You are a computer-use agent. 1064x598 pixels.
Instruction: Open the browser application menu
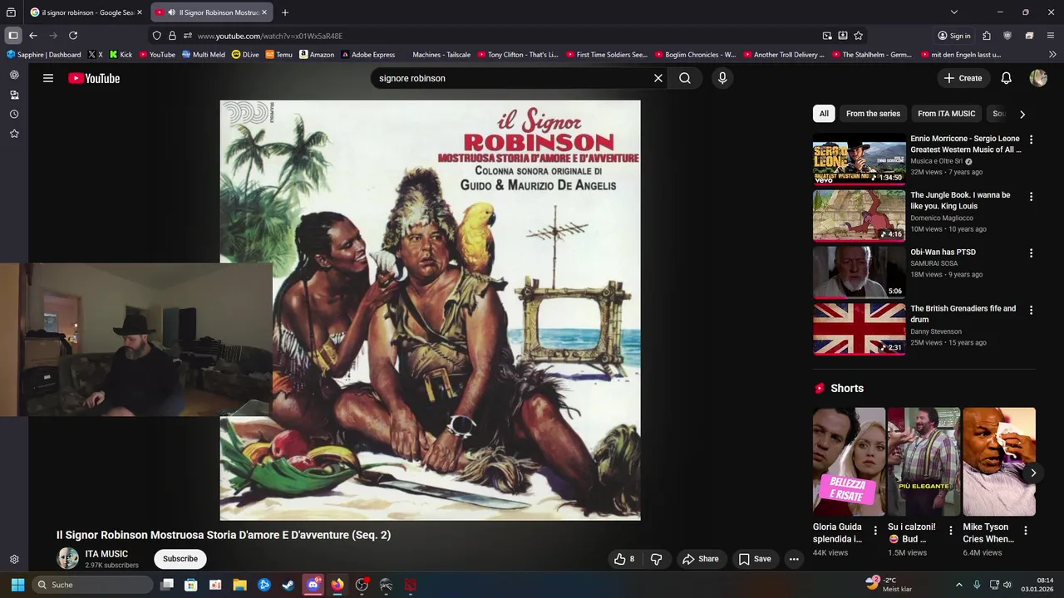(x=1051, y=36)
